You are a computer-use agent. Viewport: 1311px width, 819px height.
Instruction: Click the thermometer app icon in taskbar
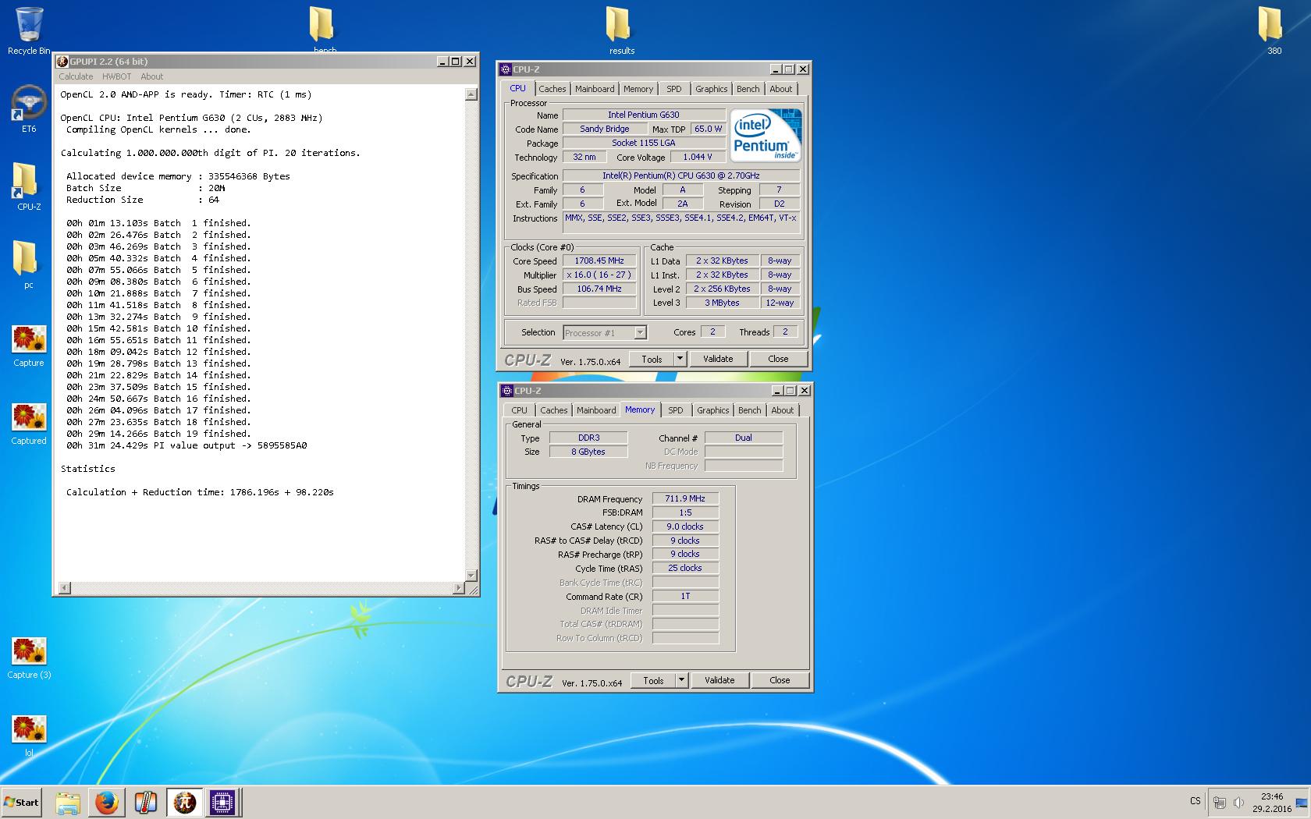coord(146,803)
